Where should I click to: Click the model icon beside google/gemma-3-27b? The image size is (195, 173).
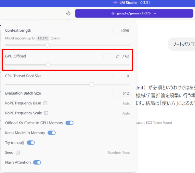point(113,13)
